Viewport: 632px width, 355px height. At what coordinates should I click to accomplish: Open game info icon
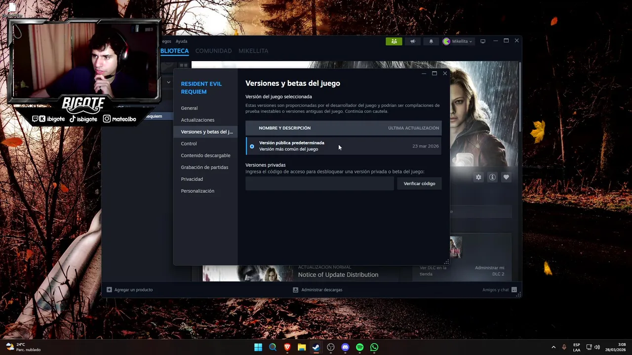[492, 177]
